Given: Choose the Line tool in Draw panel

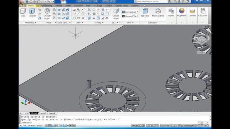Looking at the screenshot, I should tap(78, 14).
